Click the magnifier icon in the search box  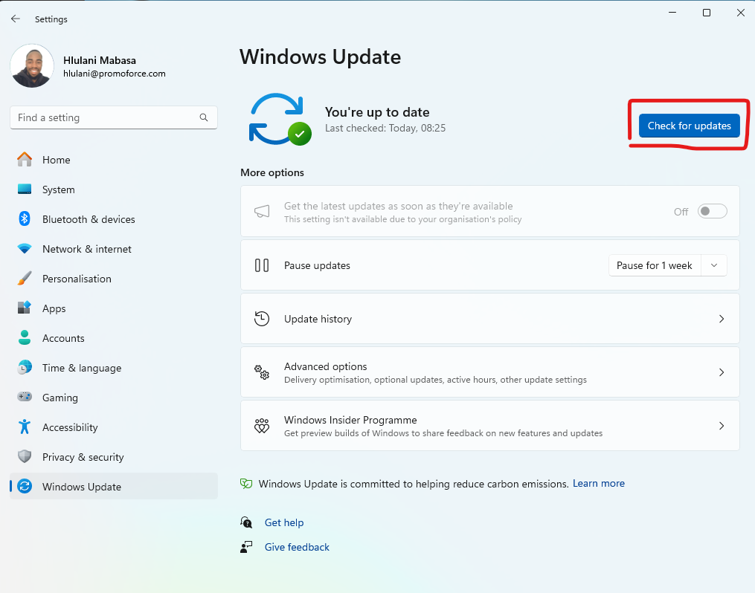coord(204,117)
